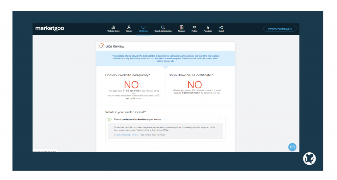Click the page load time NO result
This screenshot has height=180, width=337.
[x=131, y=85]
